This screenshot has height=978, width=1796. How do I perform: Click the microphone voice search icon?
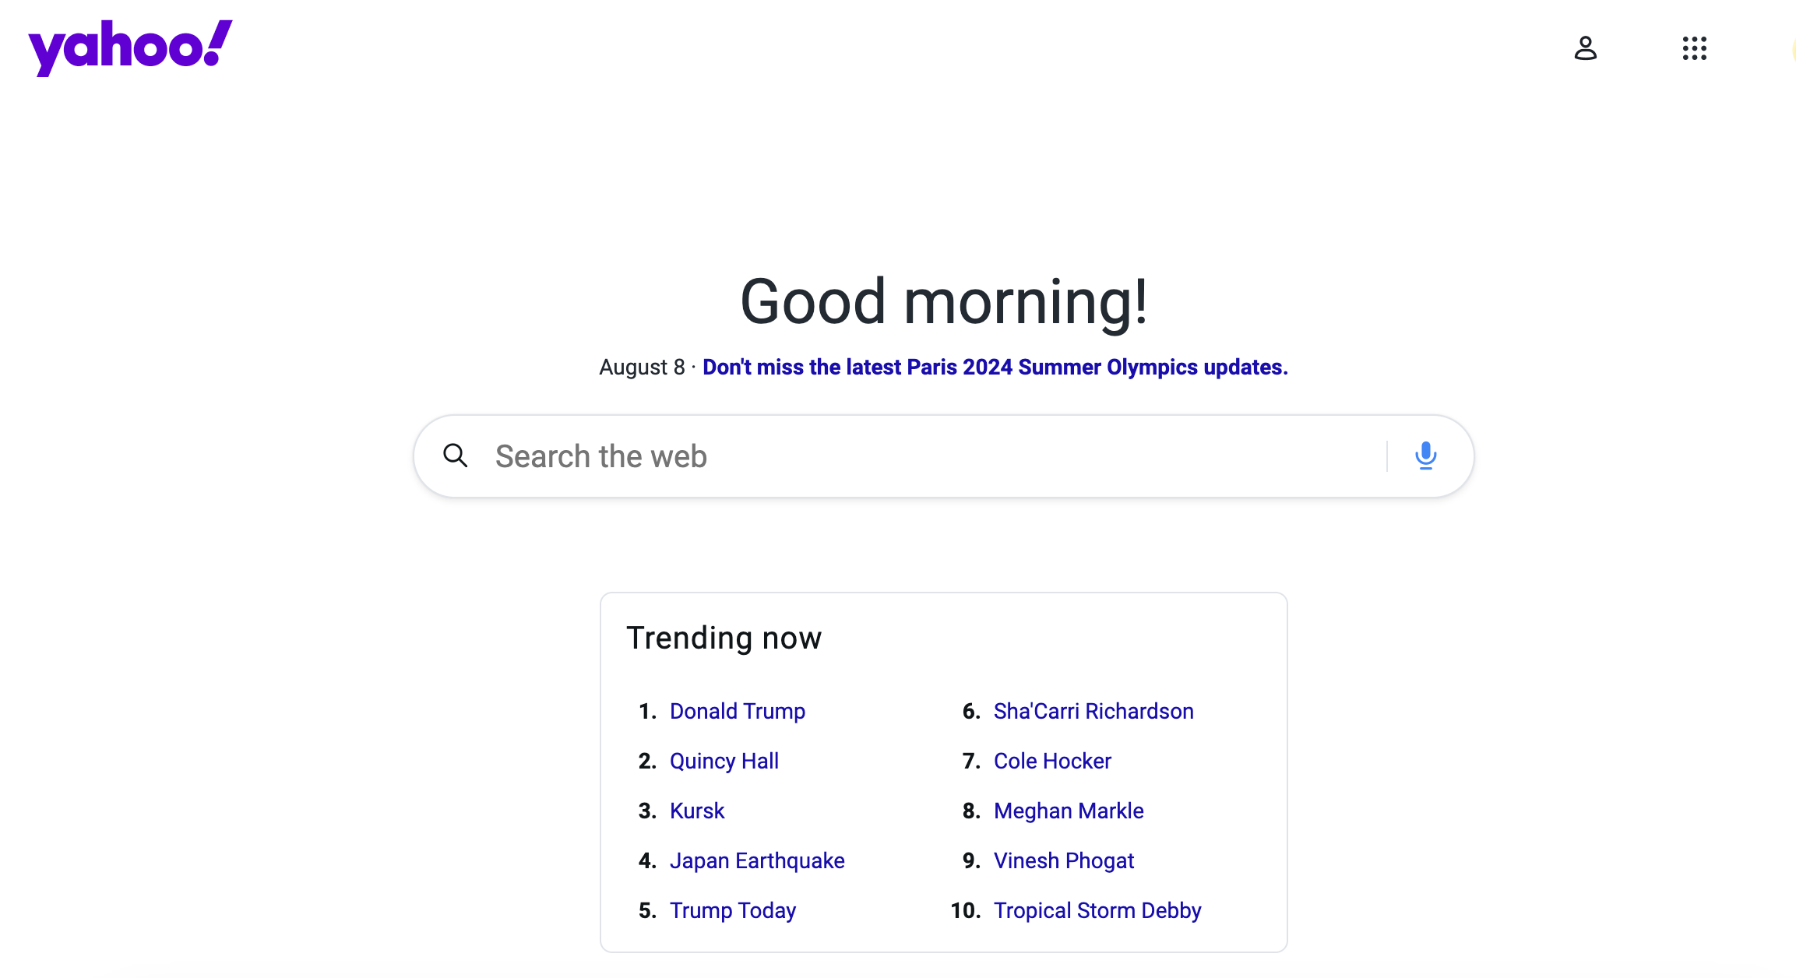click(x=1425, y=456)
